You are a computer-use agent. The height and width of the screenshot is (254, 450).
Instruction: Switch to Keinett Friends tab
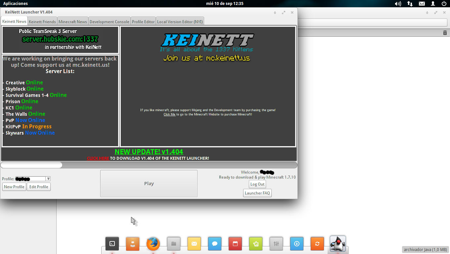point(42,21)
